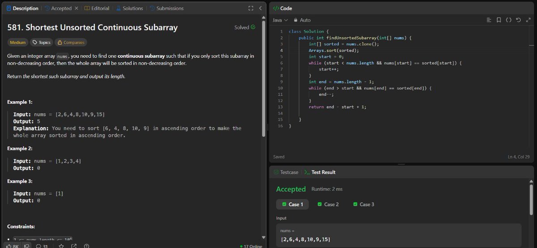
Task: Star this problem as favorite
Action: (x=61, y=246)
